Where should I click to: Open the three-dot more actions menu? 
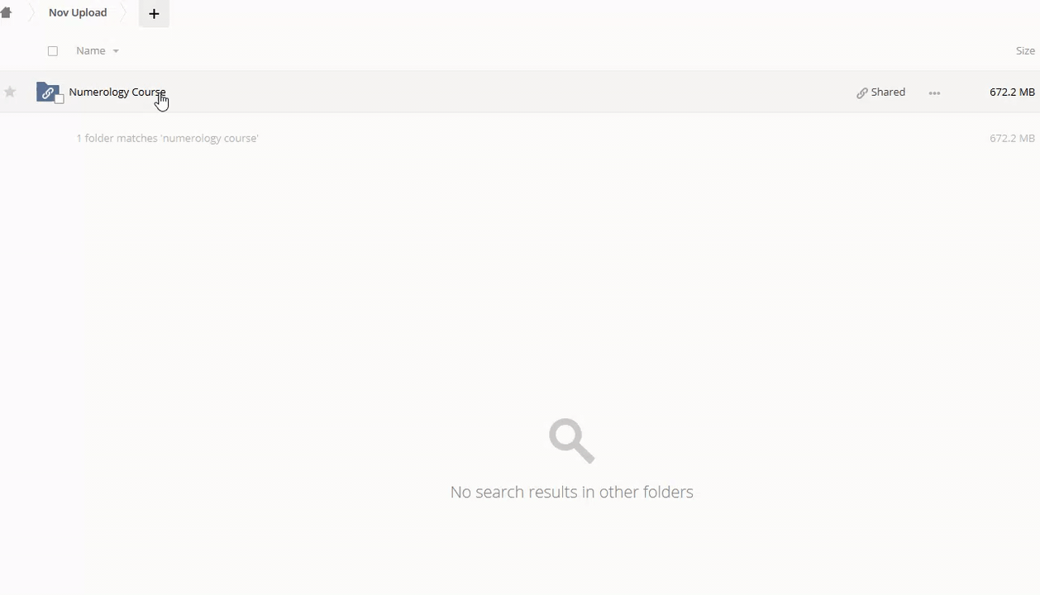point(934,93)
